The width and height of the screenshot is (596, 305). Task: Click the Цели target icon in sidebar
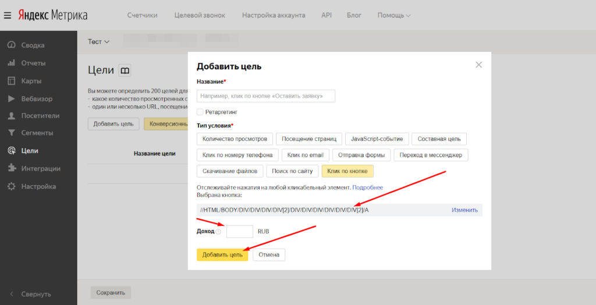(x=11, y=151)
